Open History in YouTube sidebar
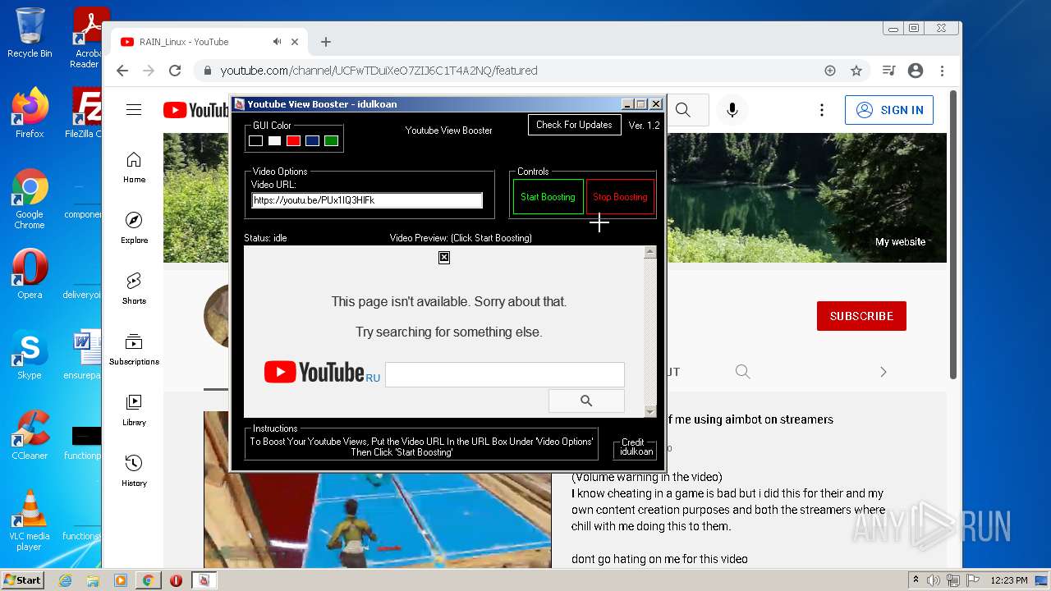Screen dimensions: 1051x591 click(134, 471)
